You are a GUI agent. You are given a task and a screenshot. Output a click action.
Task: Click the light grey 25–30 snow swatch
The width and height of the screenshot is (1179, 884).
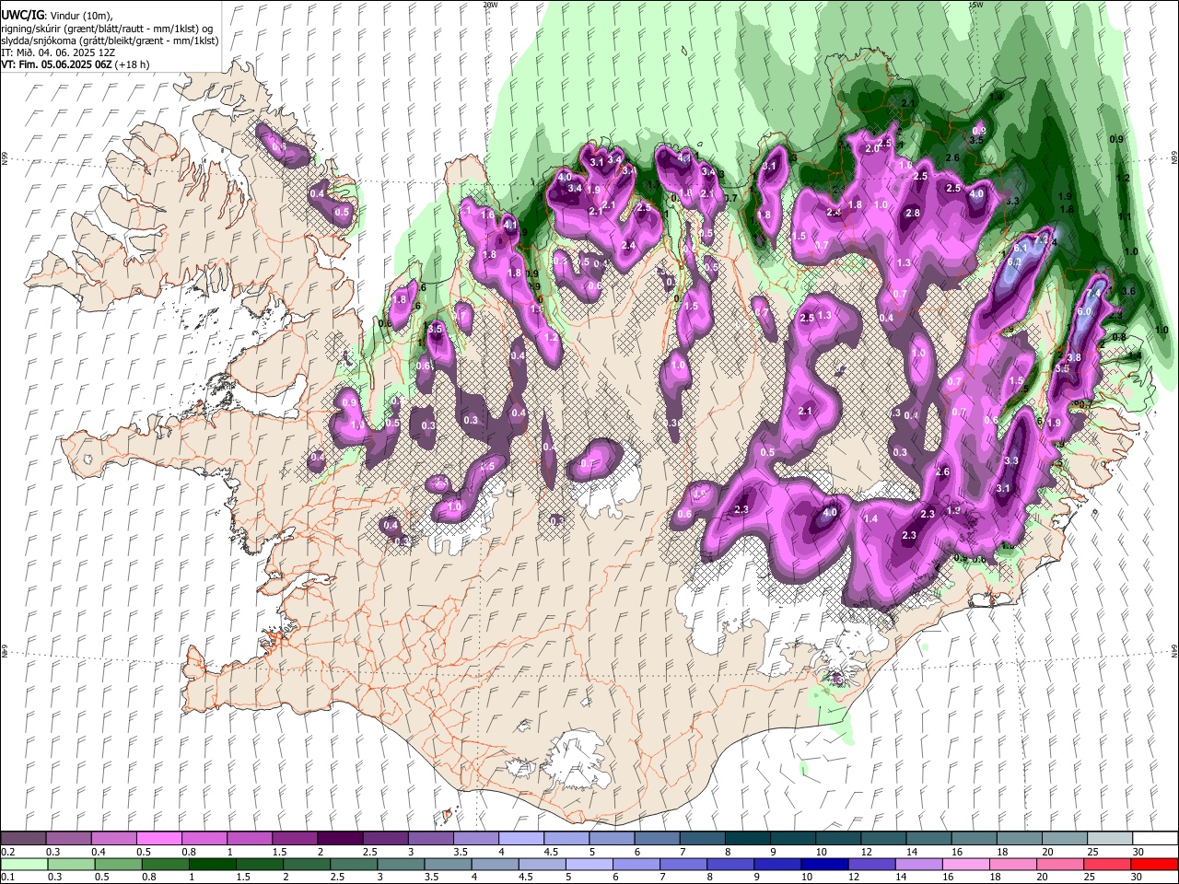click(x=1111, y=839)
